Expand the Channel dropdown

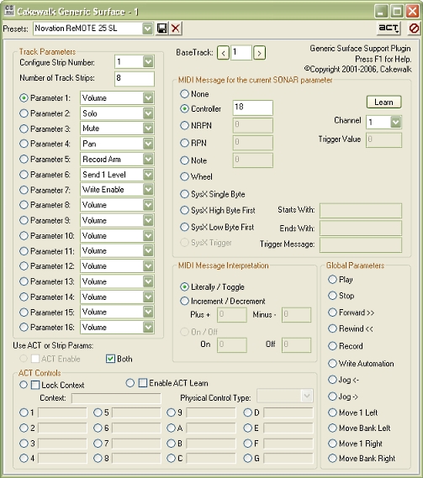click(x=396, y=122)
